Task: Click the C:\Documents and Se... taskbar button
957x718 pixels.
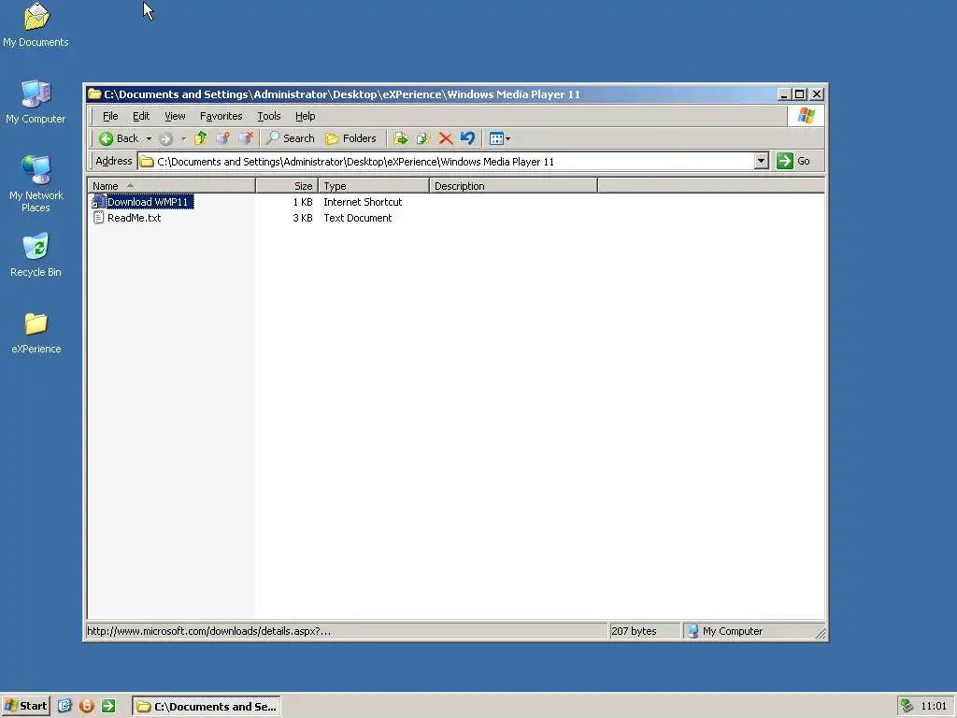Action: pyautogui.click(x=207, y=707)
